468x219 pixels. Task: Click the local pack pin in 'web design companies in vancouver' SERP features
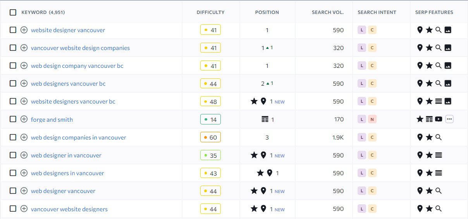[420, 137]
